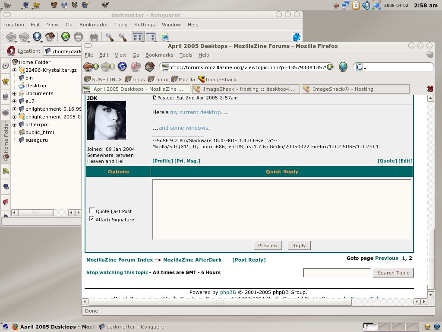This screenshot has height=332, width=442.
Task: Click network computers icon in top panel
Action: tap(345, 5)
